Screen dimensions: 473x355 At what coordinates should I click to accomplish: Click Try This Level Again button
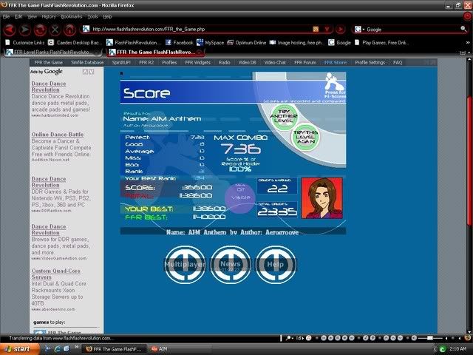pos(304,137)
